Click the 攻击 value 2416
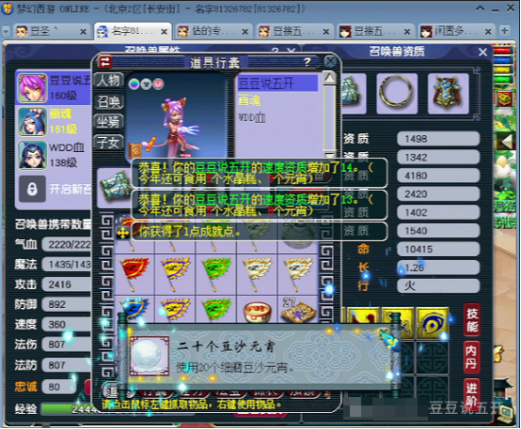521x429 pixels. 66,284
